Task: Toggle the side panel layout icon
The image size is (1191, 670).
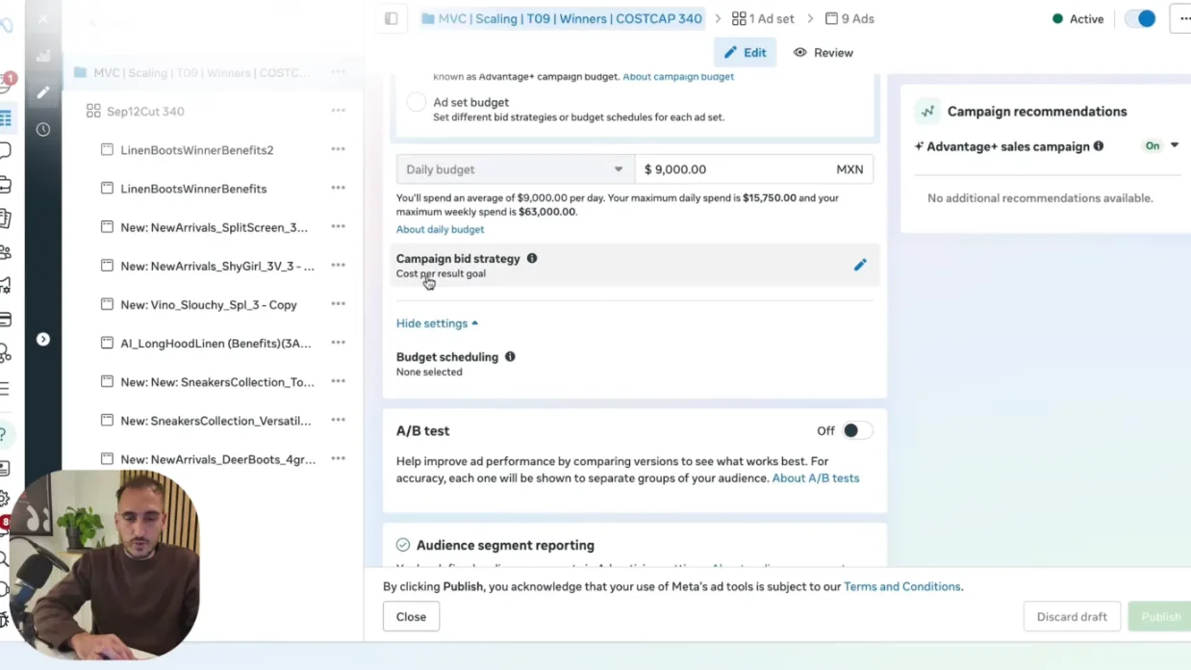Action: [391, 18]
